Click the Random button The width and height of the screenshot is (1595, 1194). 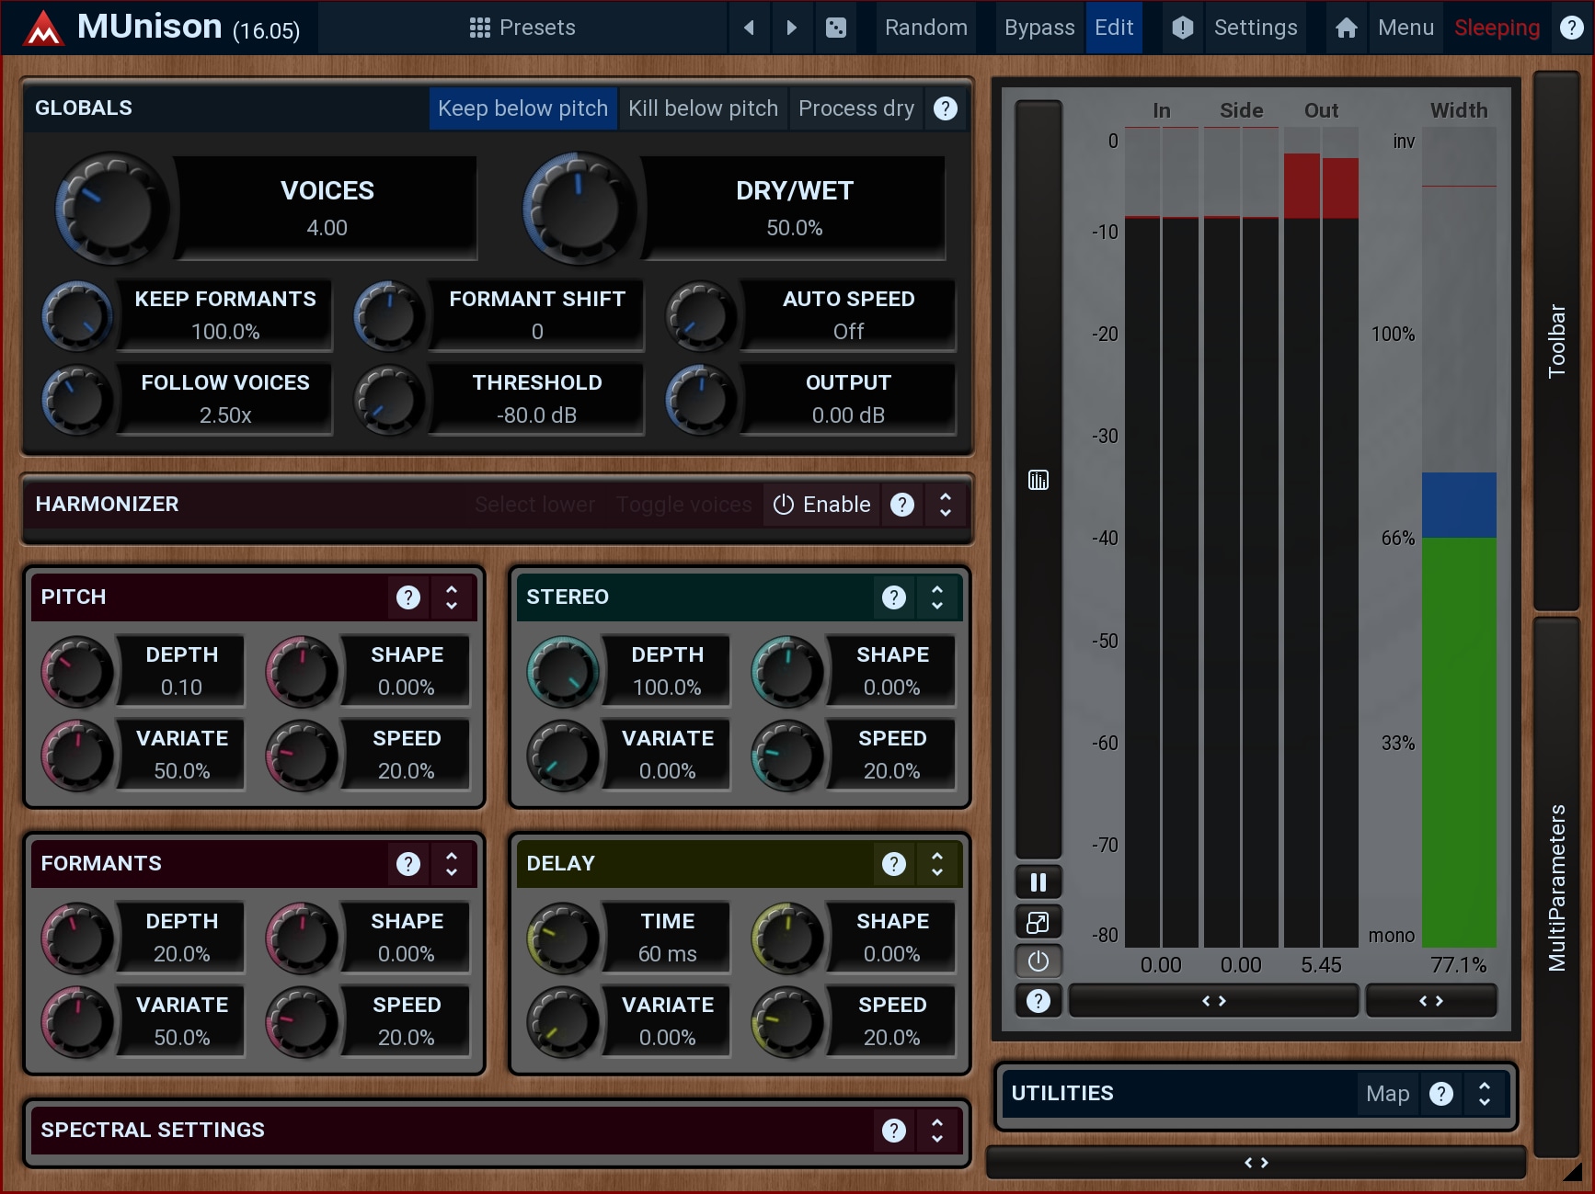[926, 28]
